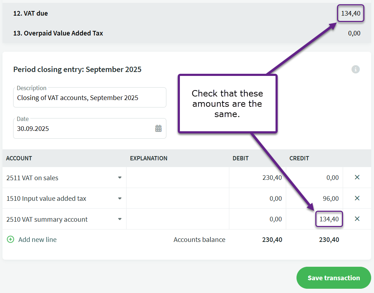Viewport: 374px width, 293px height.
Task: Click into the Description text field
Action: tap(89, 98)
